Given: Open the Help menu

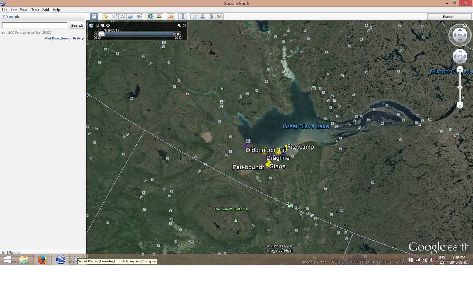Looking at the screenshot, I should point(56,10).
